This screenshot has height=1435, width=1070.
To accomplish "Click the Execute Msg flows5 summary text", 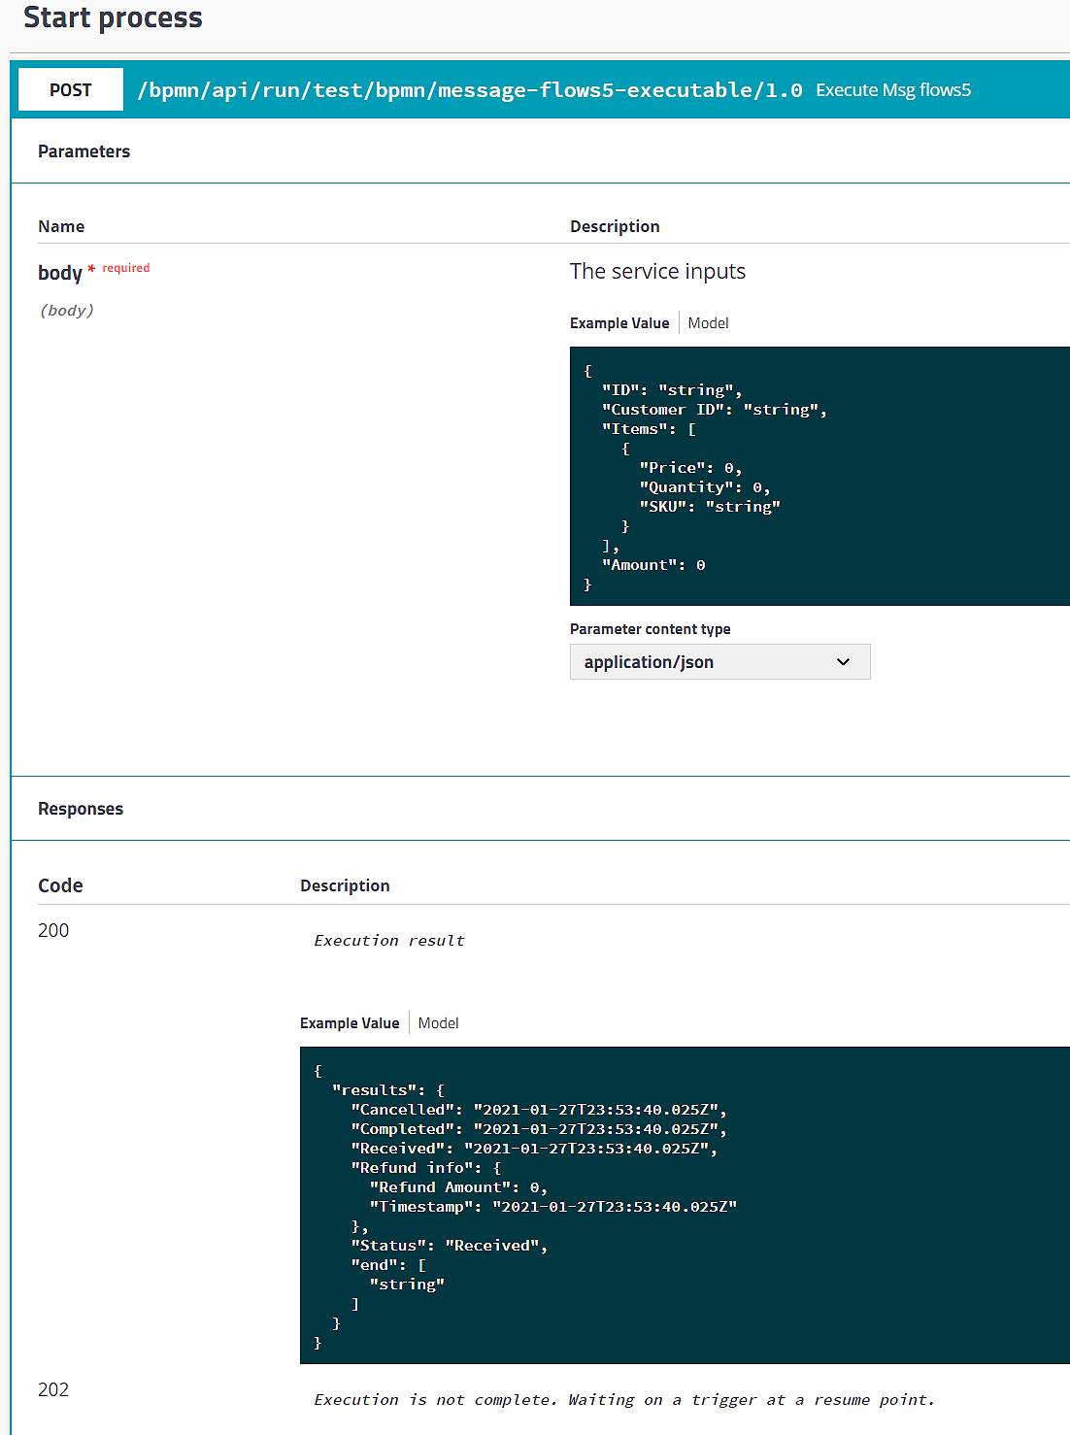I will tap(892, 90).
